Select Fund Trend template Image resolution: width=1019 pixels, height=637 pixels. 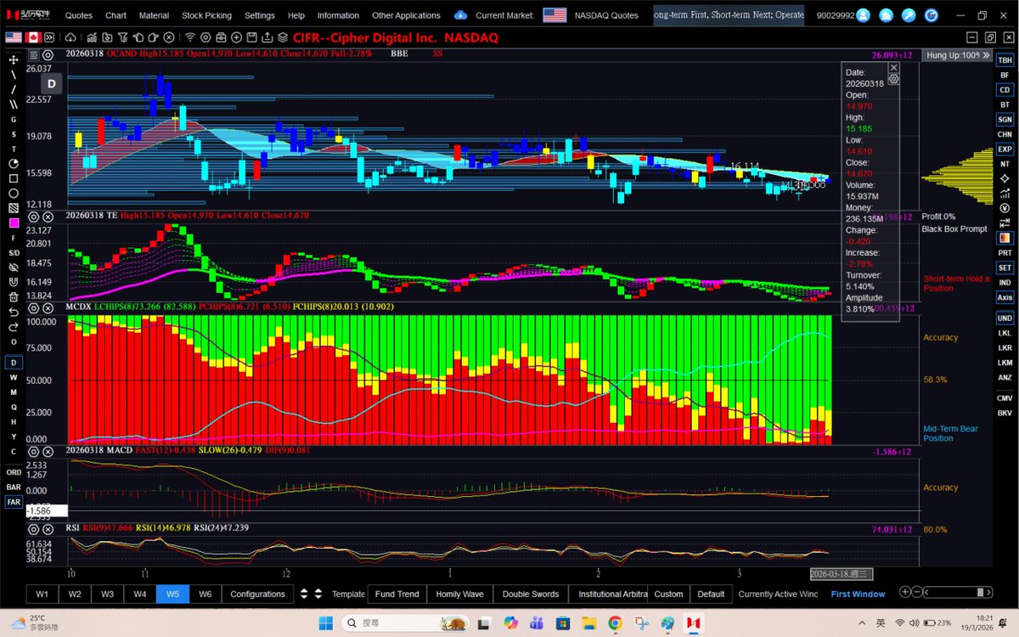click(x=397, y=594)
